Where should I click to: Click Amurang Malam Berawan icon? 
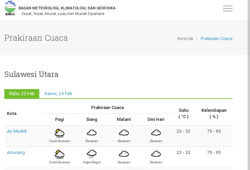click(x=124, y=154)
